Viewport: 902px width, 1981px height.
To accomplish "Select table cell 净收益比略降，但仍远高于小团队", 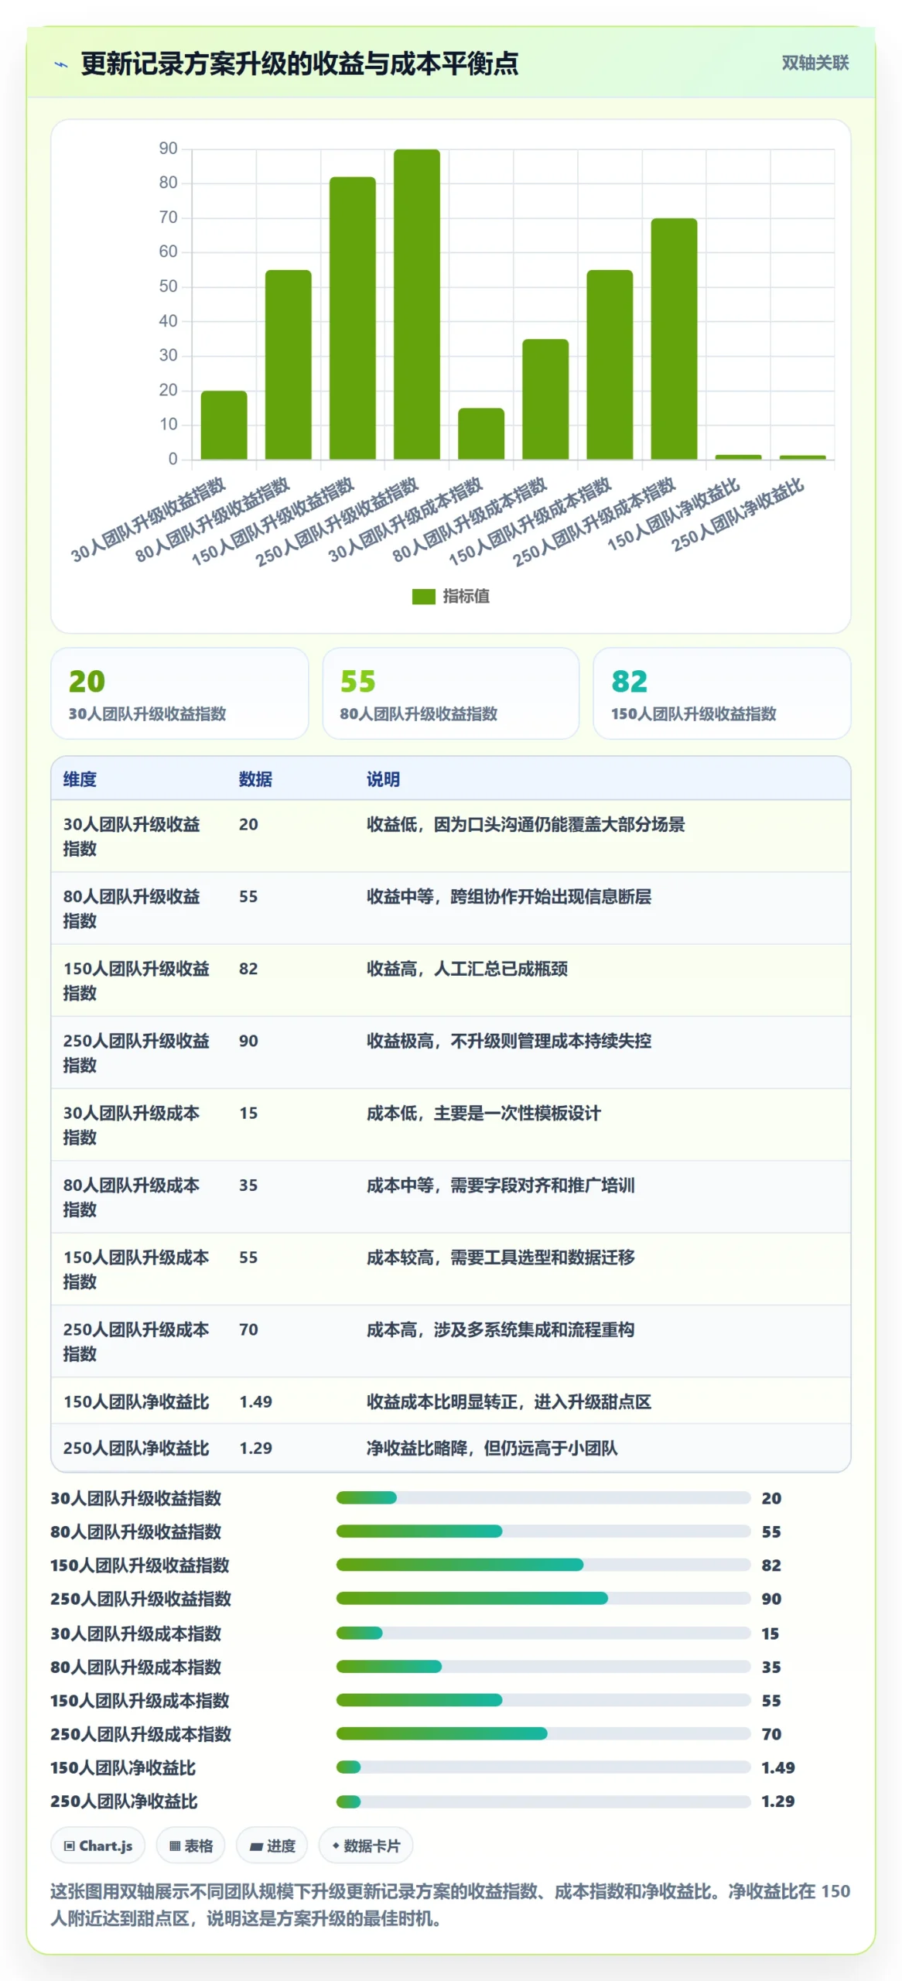I will coord(492,1448).
